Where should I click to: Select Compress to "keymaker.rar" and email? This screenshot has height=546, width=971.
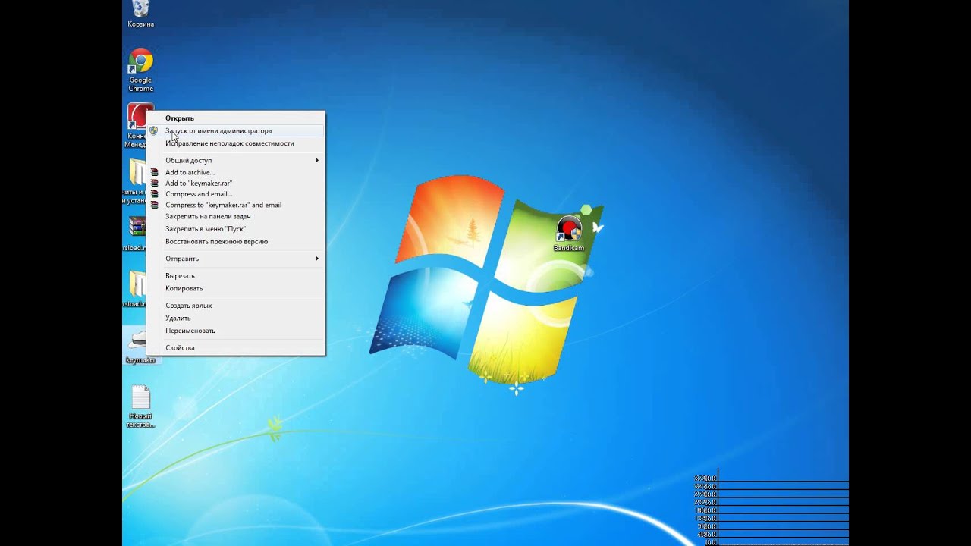[236, 205]
